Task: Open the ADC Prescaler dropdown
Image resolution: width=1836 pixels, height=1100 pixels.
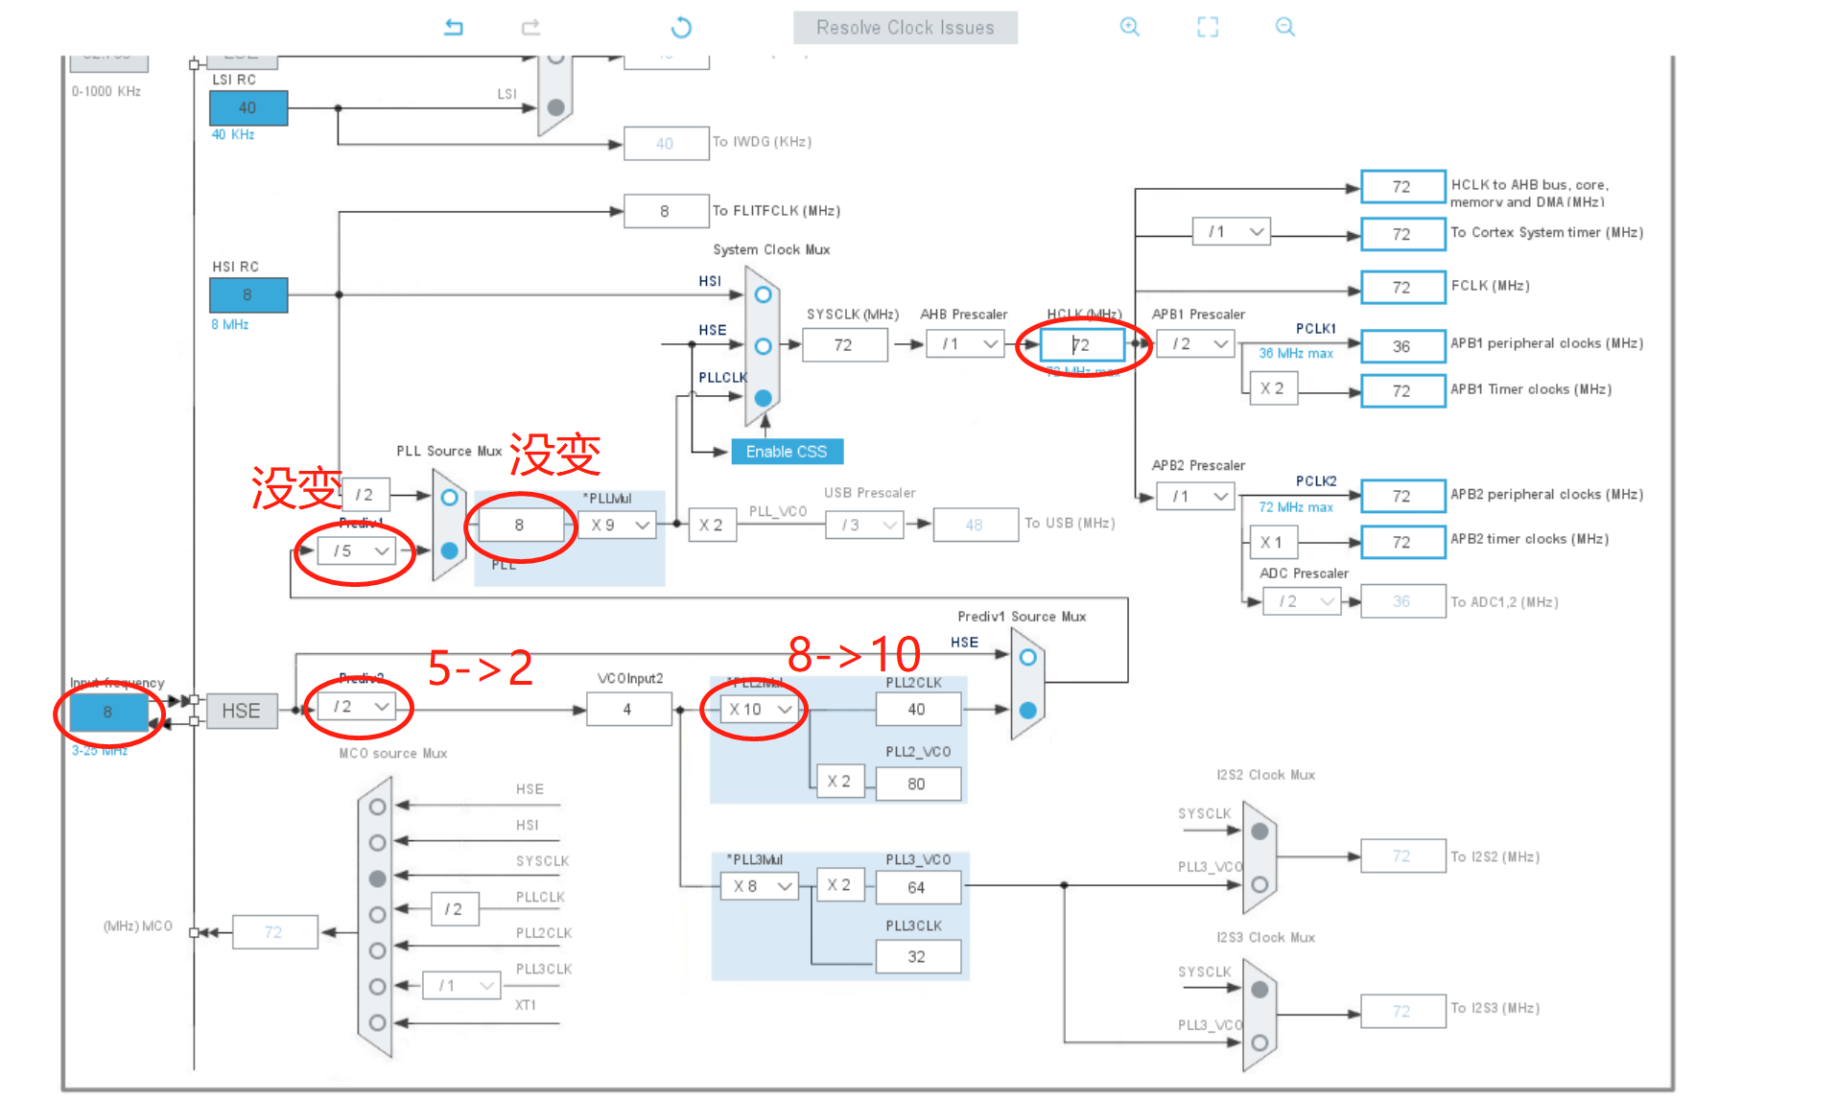Action: 1302,600
